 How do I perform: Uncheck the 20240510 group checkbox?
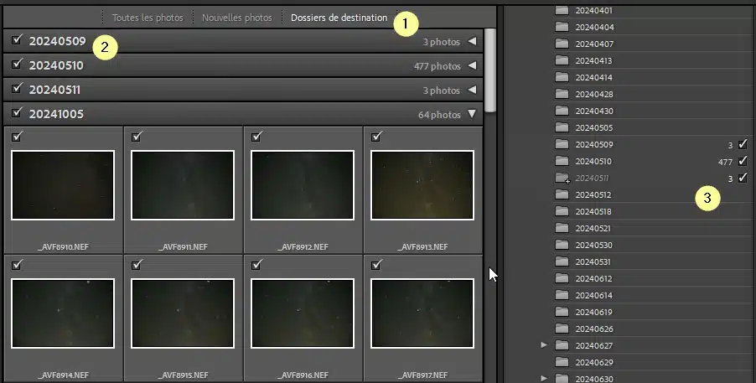click(x=17, y=65)
